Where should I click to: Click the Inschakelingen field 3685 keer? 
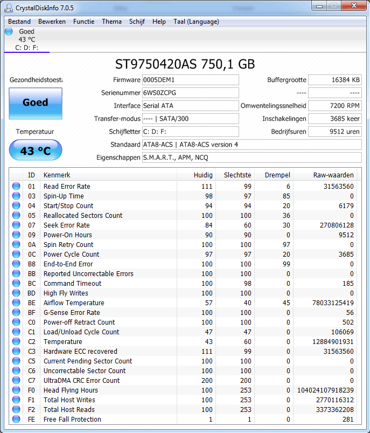click(335, 119)
